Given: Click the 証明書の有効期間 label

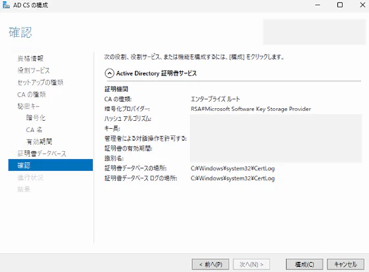Looking at the screenshot, I should tap(128, 148).
